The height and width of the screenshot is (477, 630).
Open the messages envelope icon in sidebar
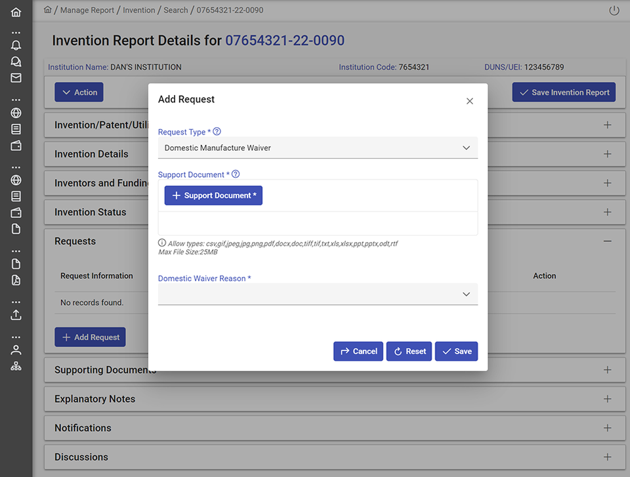click(15, 77)
